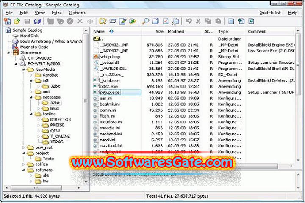305x203 pixels.
Task: Click the pages with arrow icon
Action: click(x=175, y=21)
